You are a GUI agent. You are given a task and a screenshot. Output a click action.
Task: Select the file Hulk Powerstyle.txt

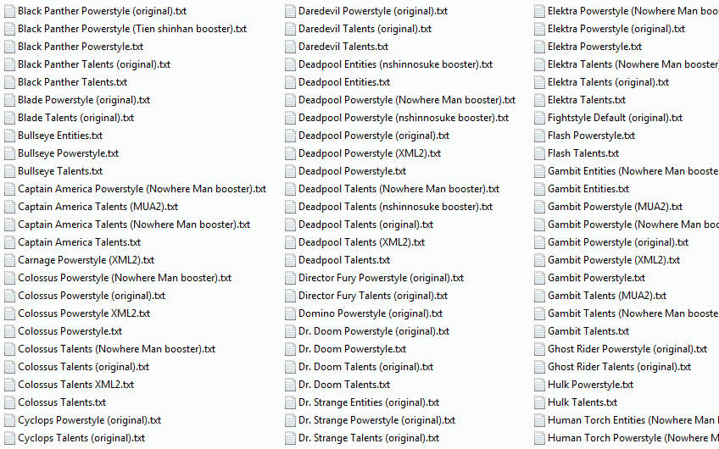point(591,385)
